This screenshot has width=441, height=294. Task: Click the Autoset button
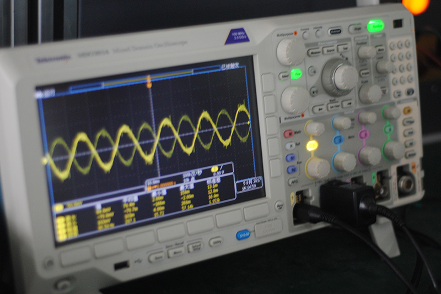click(335, 31)
